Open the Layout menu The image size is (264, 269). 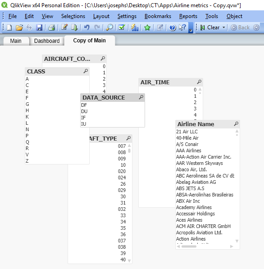coord(101,16)
